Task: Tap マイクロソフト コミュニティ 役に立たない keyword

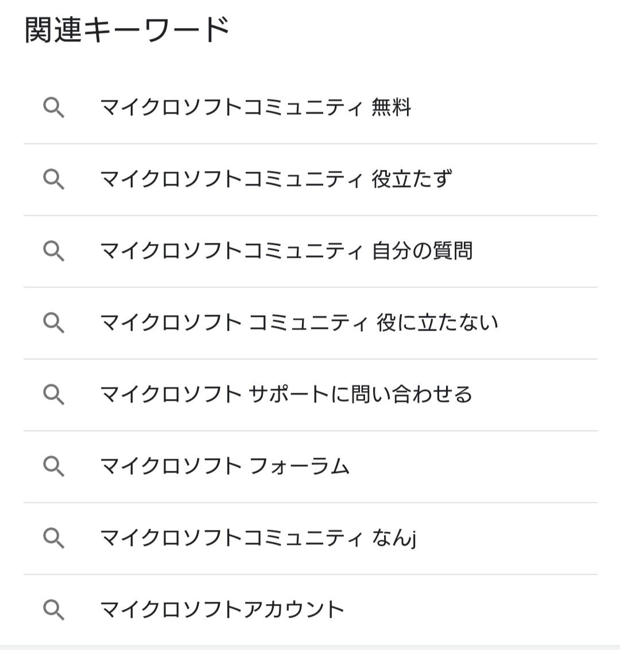Action: coord(299,323)
